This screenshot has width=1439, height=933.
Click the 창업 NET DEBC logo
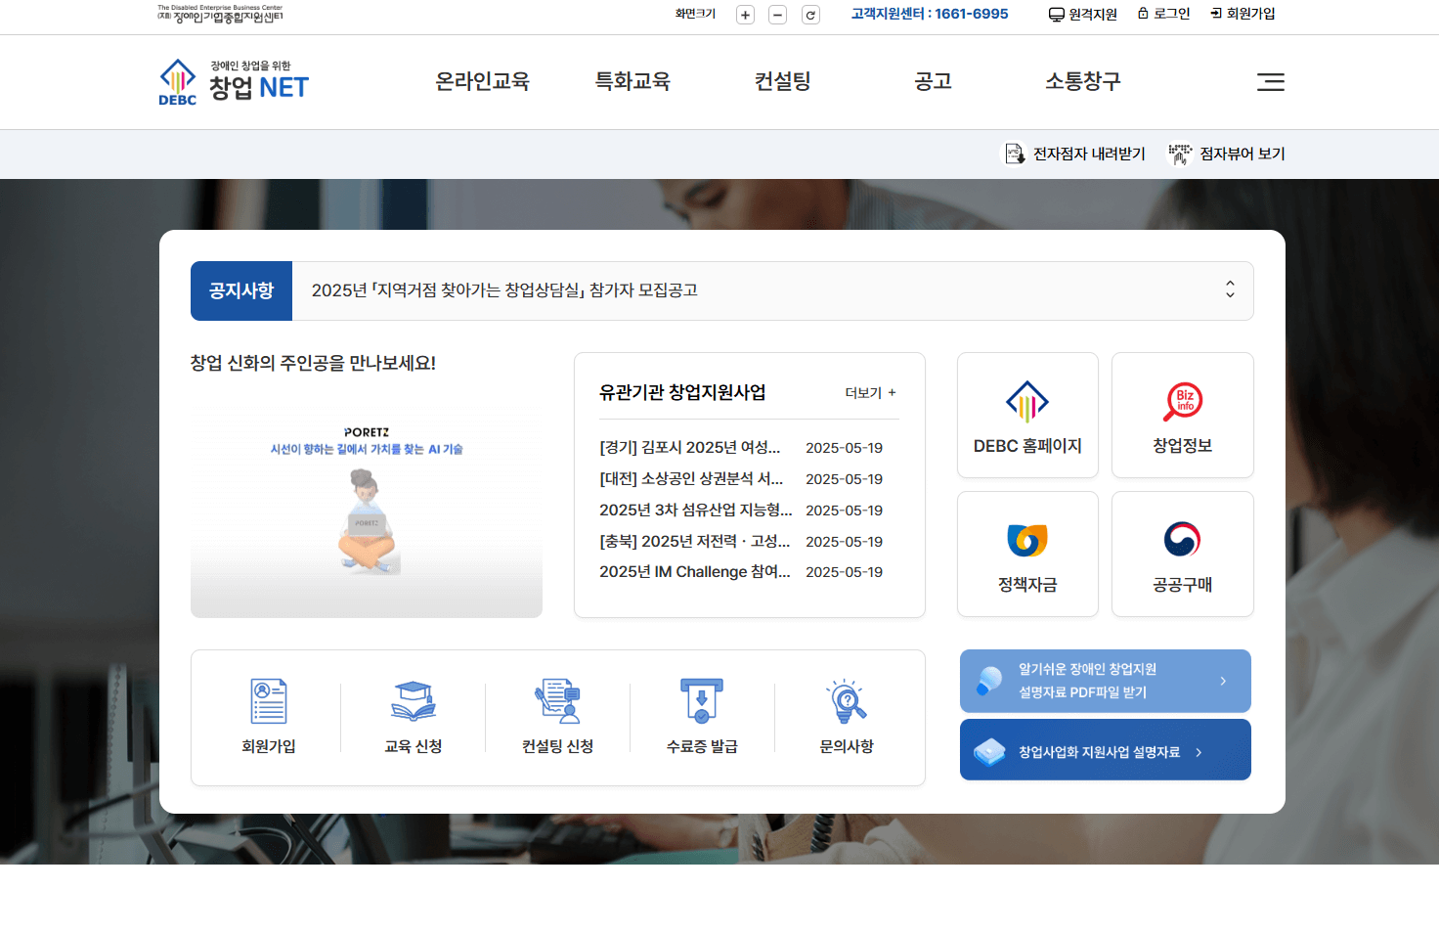coord(234,82)
